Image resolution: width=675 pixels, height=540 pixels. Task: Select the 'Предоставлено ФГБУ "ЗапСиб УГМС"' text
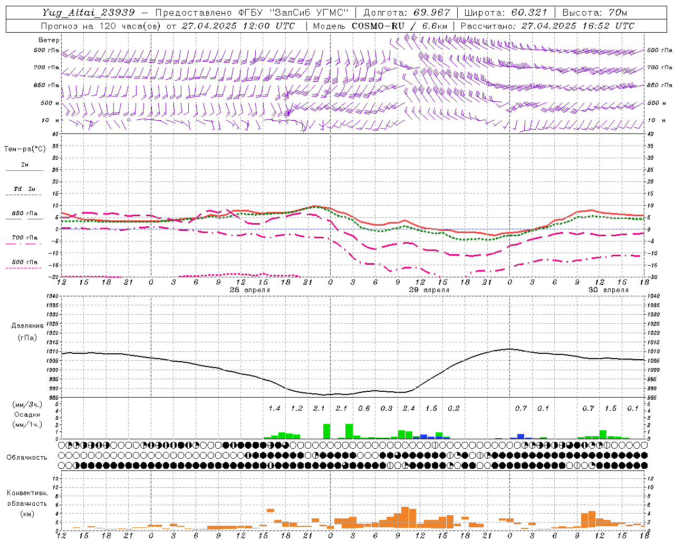point(252,13)
